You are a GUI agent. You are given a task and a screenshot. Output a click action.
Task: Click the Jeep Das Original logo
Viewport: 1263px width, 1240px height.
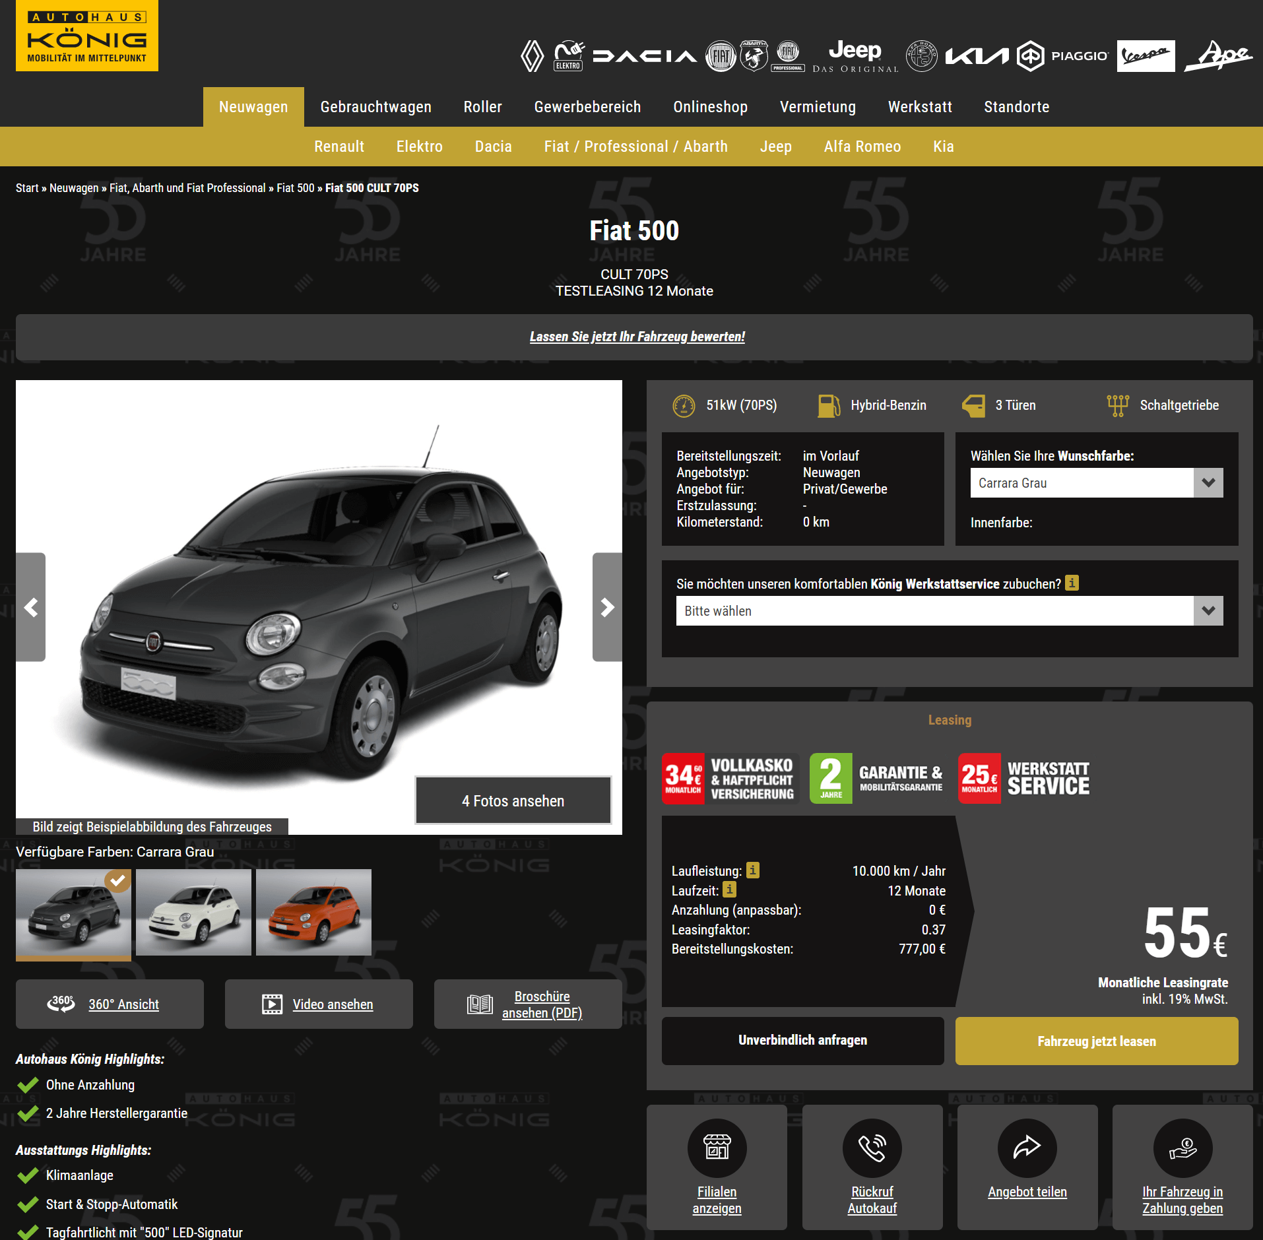pyautogui.click(x=855, y=56)
